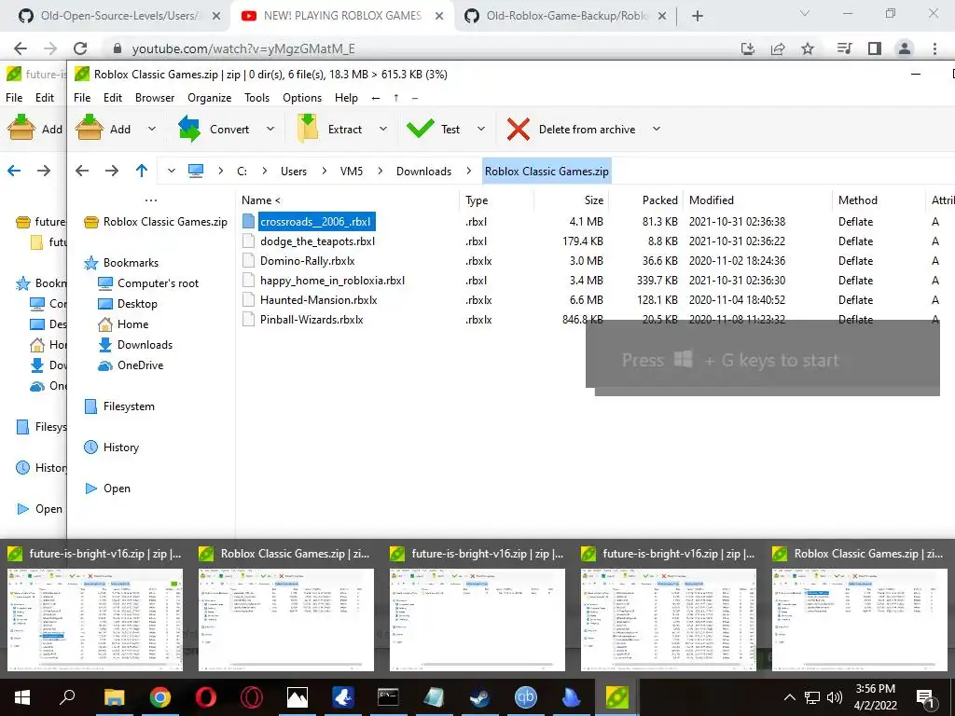The width and height of the screenshot is (955, 716).
Task: Click History in the front window sidebar
Action: click(x=121, y=447)
